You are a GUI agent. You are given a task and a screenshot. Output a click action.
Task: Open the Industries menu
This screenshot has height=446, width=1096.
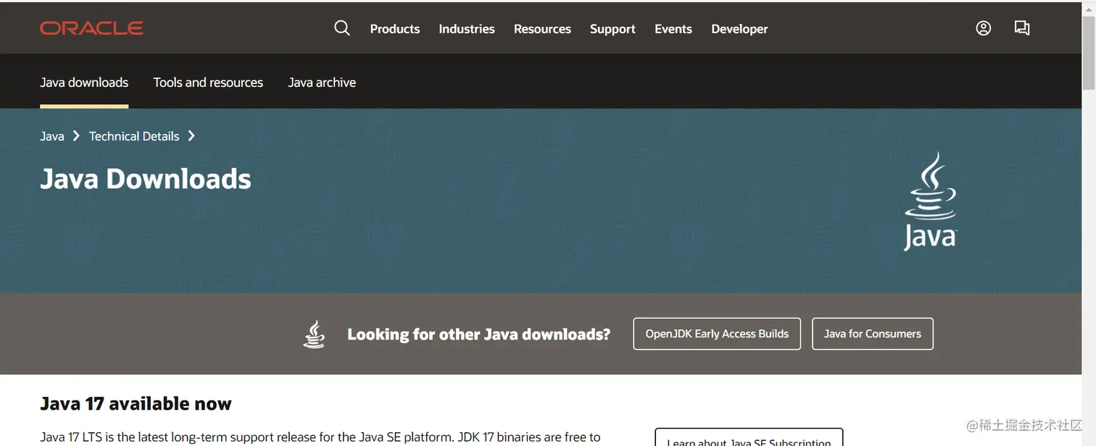coord(467,29)
